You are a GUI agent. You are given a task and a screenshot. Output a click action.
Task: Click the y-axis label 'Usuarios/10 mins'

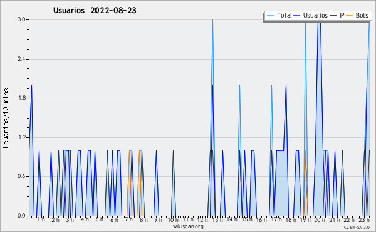click(6, 119)
